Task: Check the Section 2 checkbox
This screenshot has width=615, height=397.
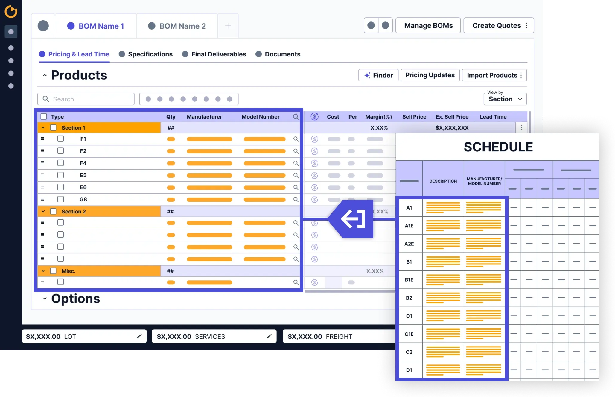Action: [54, 211]
